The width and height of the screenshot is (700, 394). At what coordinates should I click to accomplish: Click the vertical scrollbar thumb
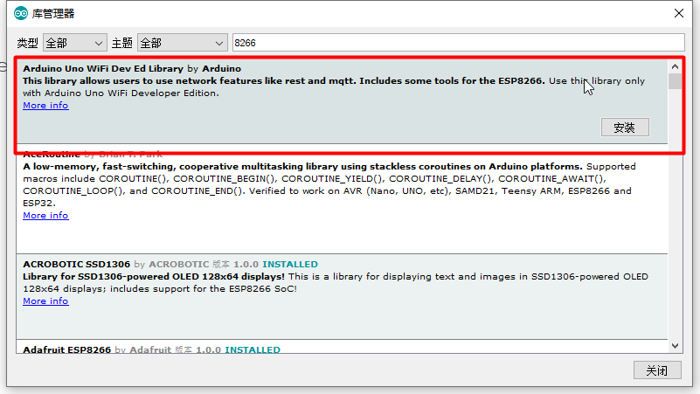(x=675, y=81)
